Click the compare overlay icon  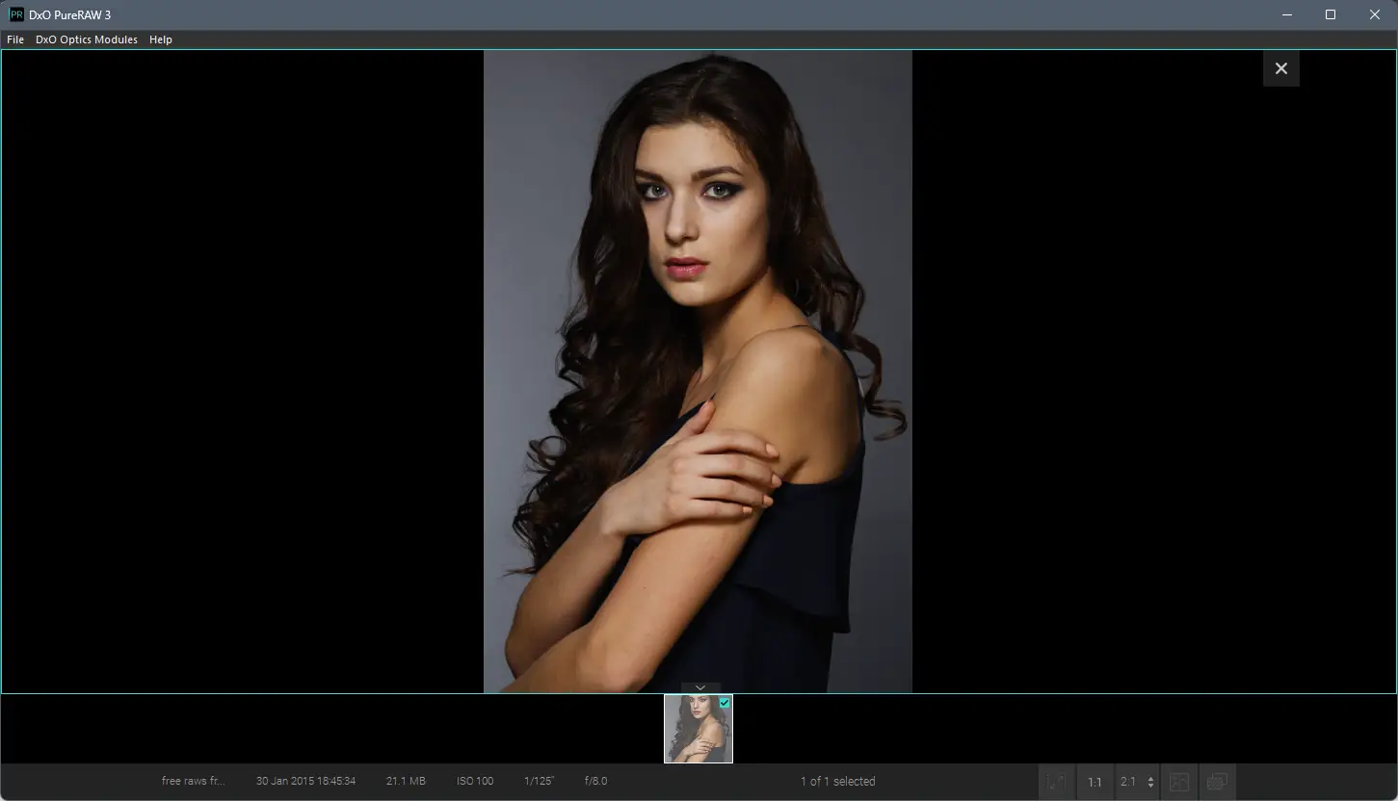coord(1217,782)
